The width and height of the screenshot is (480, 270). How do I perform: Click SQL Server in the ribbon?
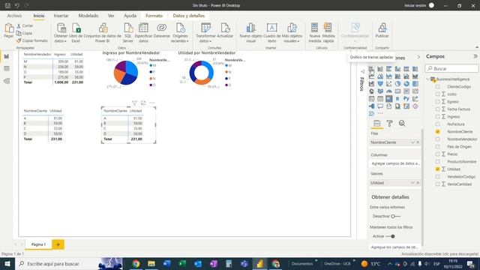[x=128, y=33]
